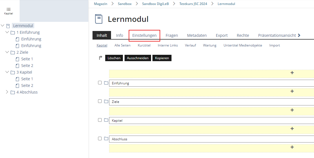Screen dimensions: 314x158
Task: Click folder icon next to Ziele field
Action: click(x=106, y=102)
